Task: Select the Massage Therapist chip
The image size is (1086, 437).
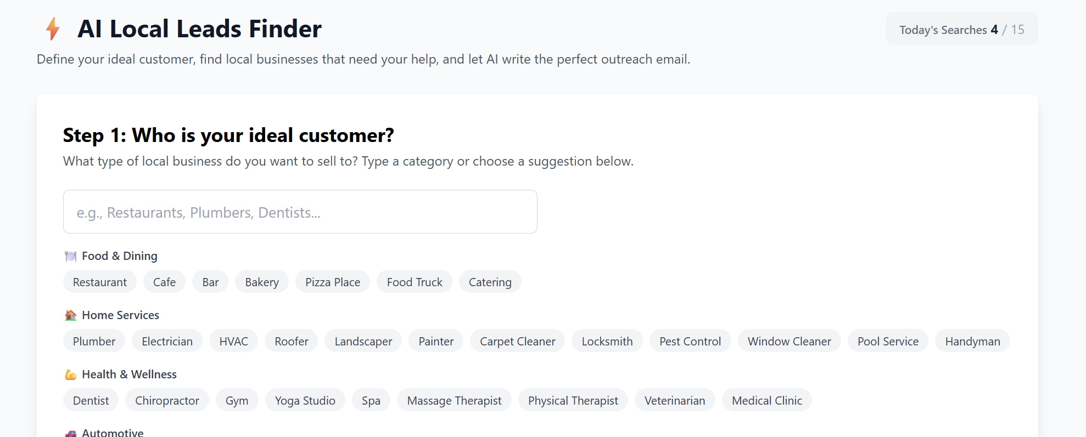Action: click(454, 400)
